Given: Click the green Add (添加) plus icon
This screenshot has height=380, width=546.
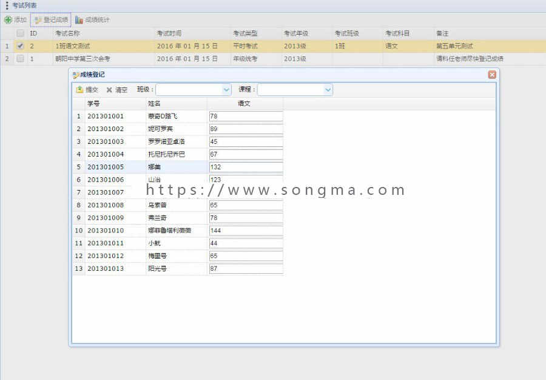Looking at the screenshot, I should [x=8, y=20].
